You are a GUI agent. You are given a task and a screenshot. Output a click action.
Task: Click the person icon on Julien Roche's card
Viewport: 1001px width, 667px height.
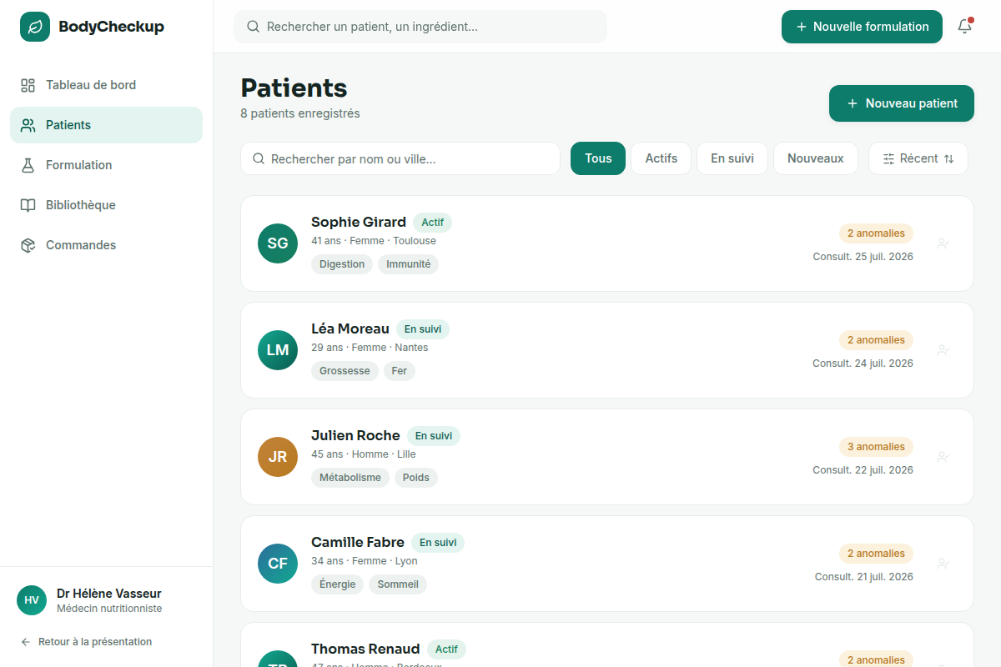point(943,457)
